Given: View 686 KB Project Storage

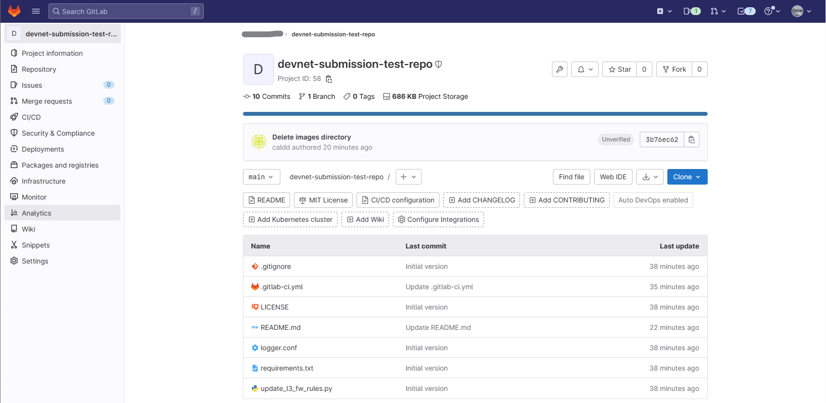Looking at the screenshot, I should [425, 96].
